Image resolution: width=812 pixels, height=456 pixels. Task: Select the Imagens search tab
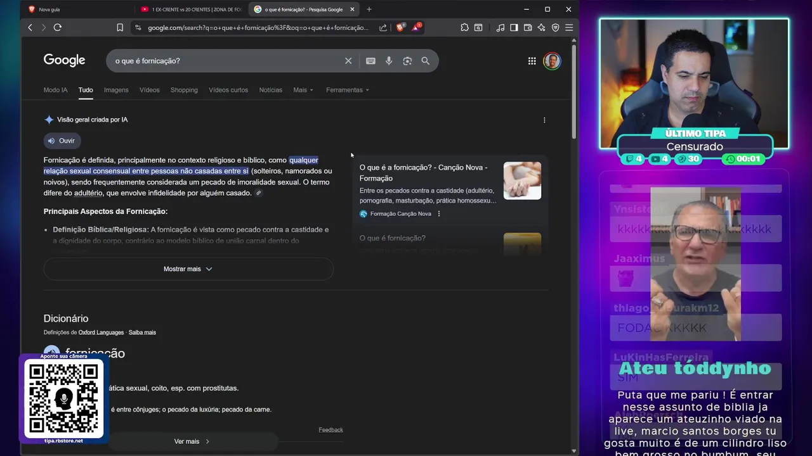[x=116, y=90]
